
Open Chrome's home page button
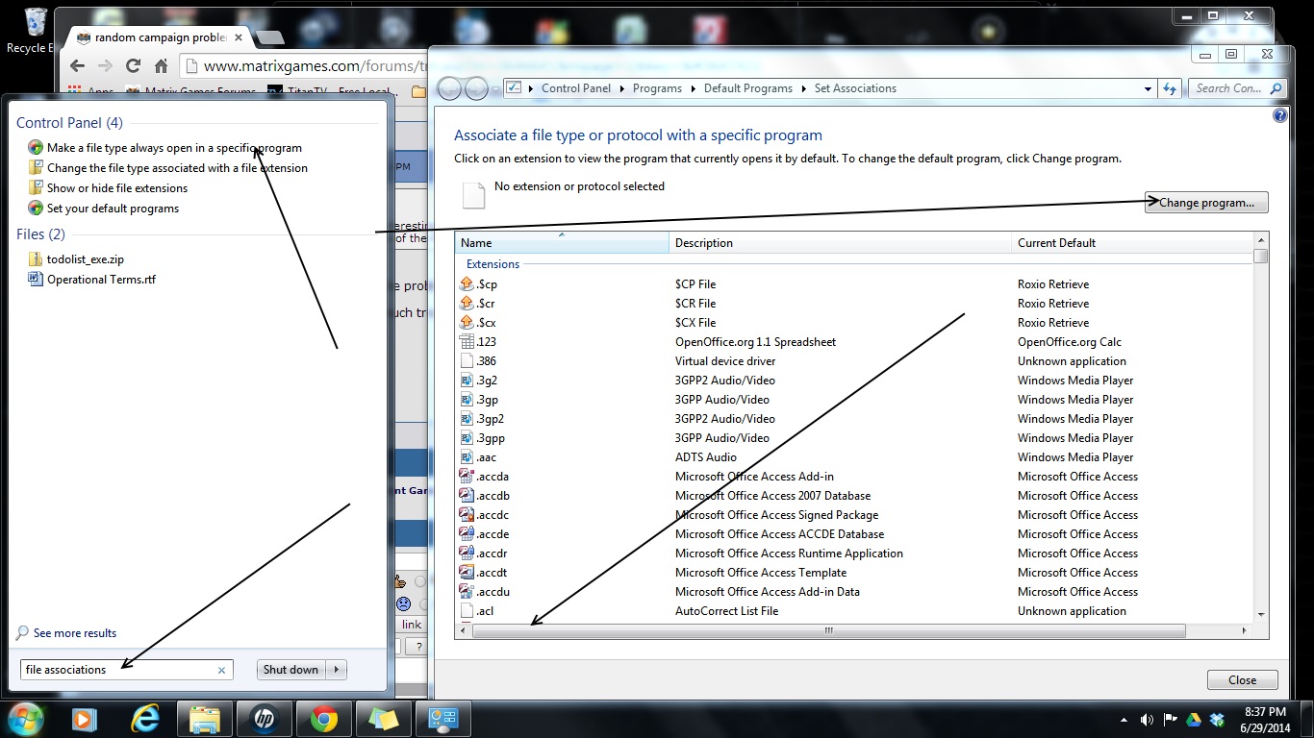(161, 66)
